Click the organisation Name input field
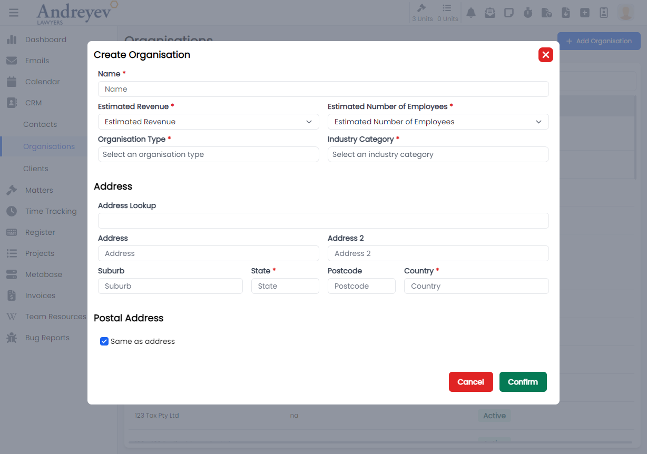647x454 pixels. [x=323, y=89]
